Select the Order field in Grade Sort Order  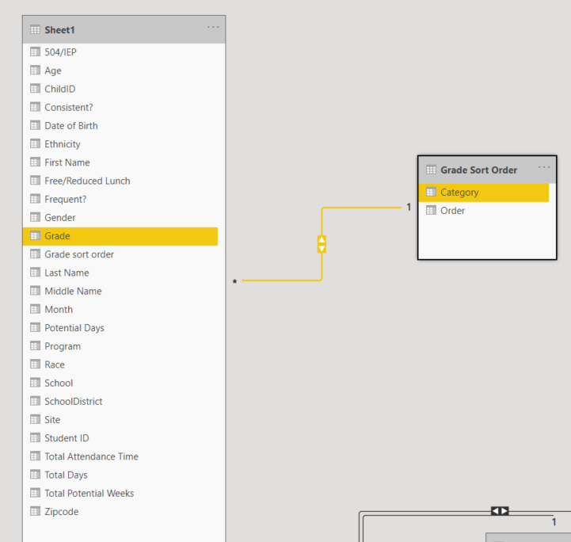pyautogui.click(x=484, y=211)
